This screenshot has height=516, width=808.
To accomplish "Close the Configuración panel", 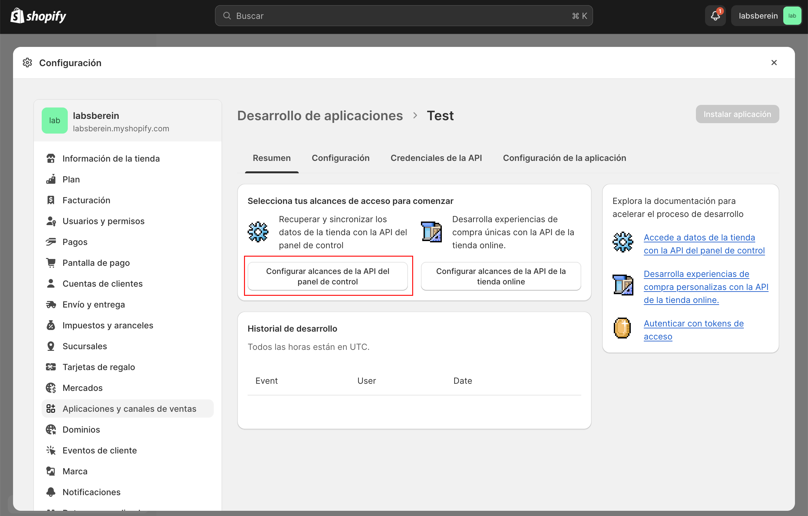I will [x=774, y=63].
